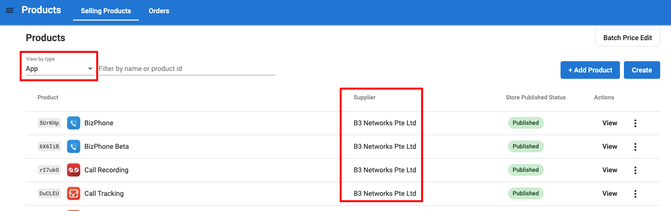671x211 pixels.
Task: Click the Call Recording app icon
Action: pos(74,170)
